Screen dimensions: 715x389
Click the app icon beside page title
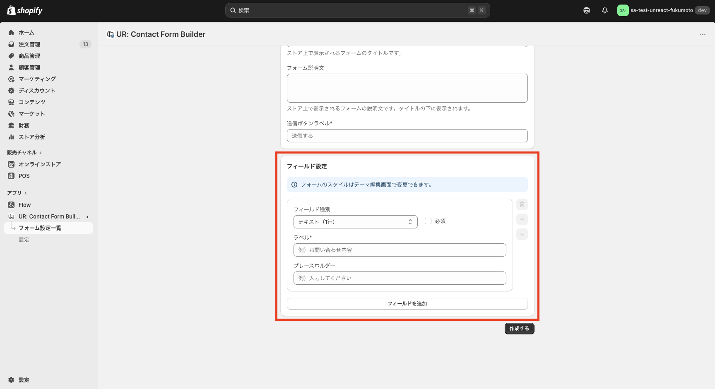(110, 34)
